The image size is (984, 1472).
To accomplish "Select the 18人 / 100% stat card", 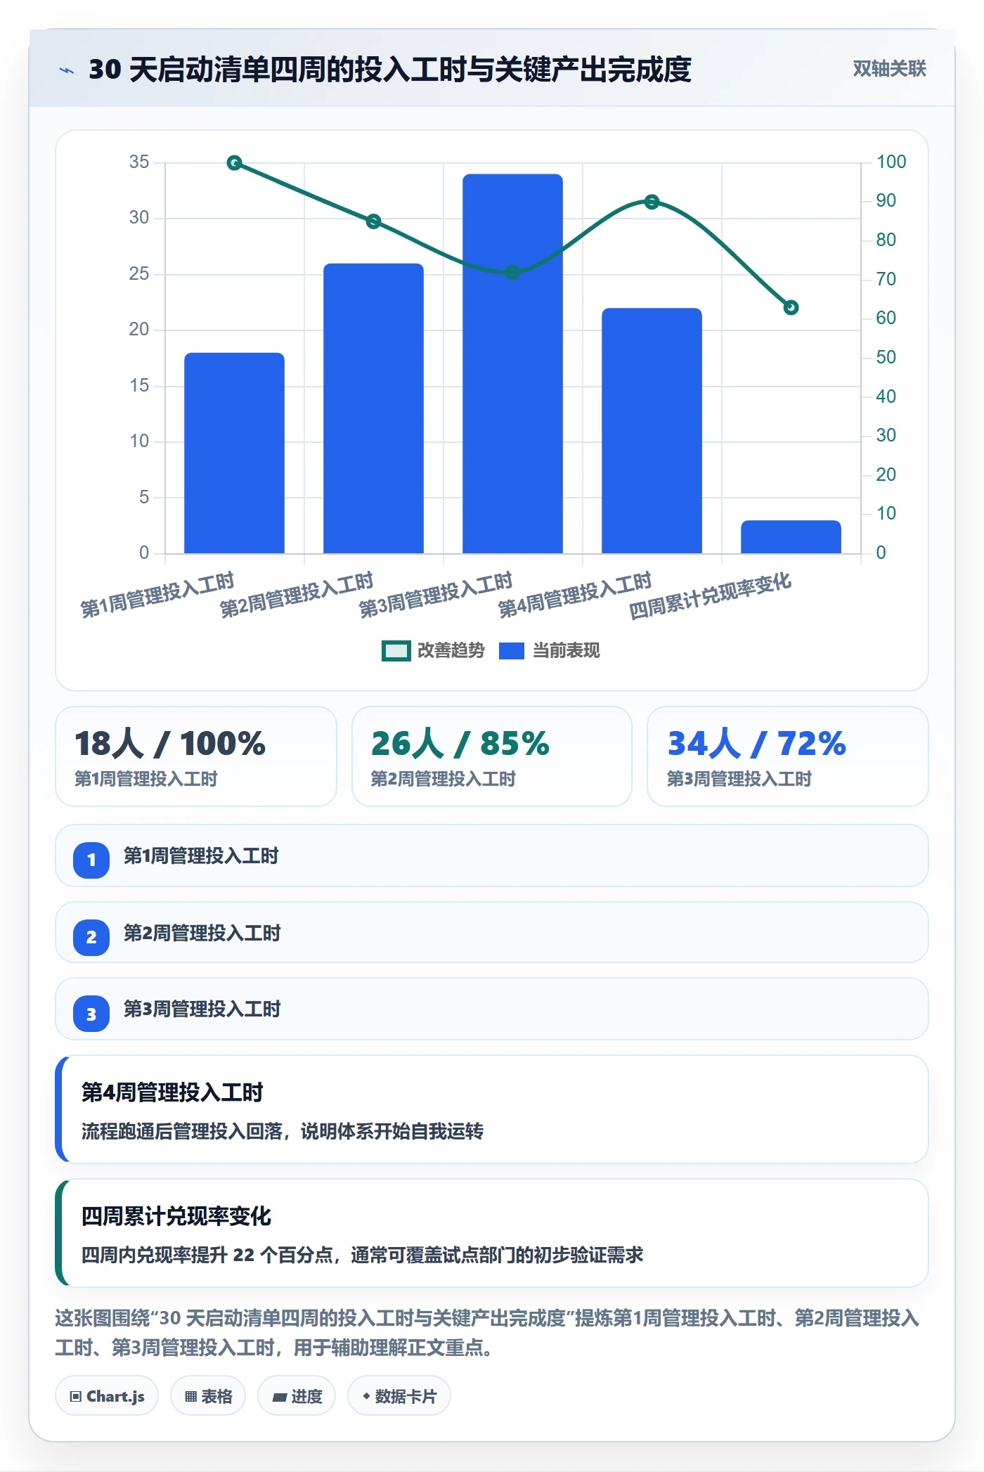I will (196, 756).
